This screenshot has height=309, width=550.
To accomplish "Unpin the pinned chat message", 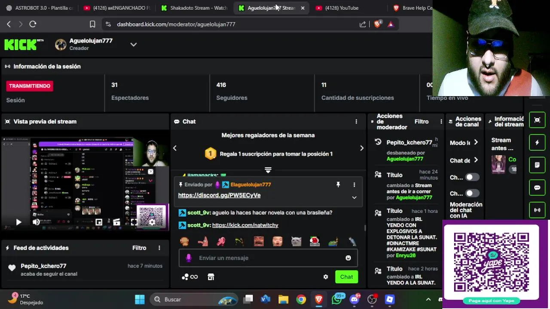I will pyautogui.click(x=338, y=185).
